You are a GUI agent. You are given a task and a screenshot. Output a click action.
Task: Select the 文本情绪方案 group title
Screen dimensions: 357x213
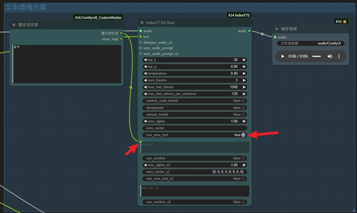pyautogui.click(x=26, y=7)
